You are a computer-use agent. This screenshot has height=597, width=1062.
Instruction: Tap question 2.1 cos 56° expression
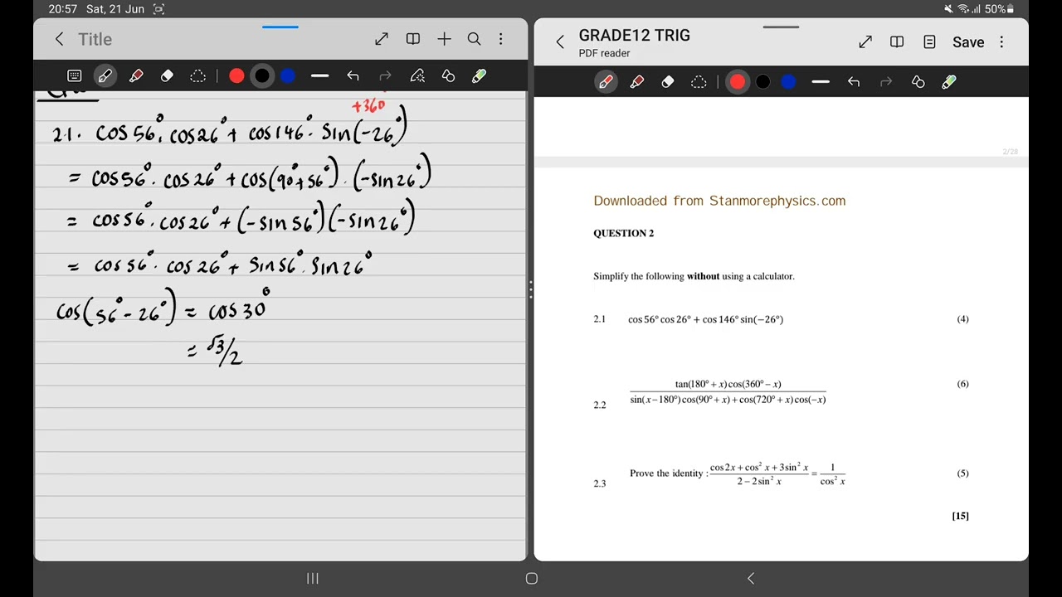pos(705,319)
